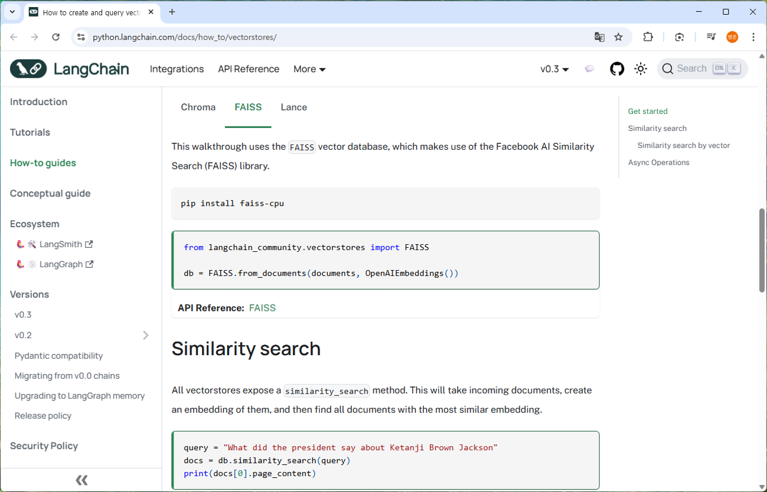Image resolution: width=767 pixels, height=492 pixels.
Task: Click the LangGraph external-link arrow icon
Action: pyautogui.click(x=90, y=264)
